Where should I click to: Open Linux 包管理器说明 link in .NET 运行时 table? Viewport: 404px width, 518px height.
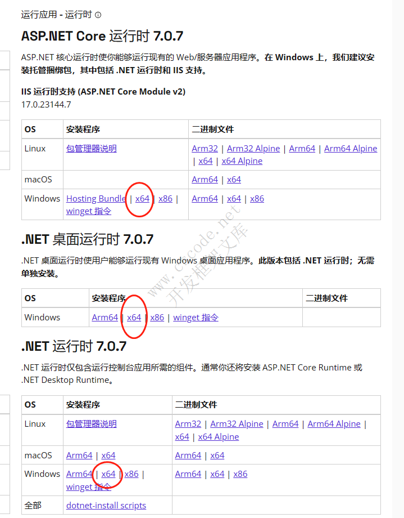pos(92,424)
